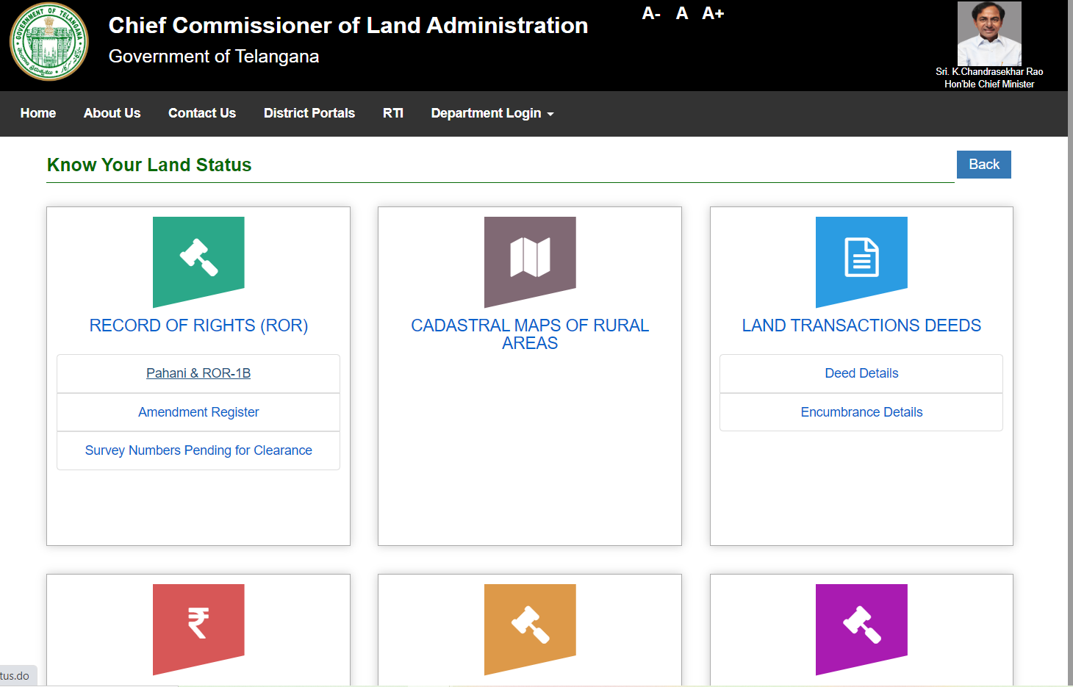View Survey Numbers Pending for Clearance

[198, 450]
